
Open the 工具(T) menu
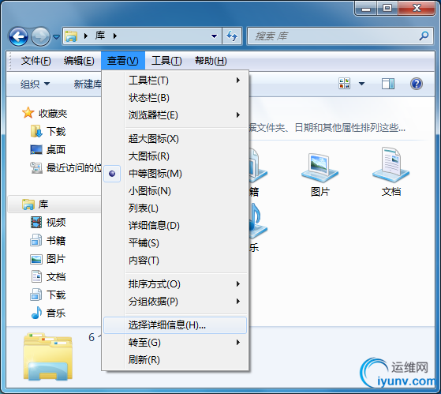pos(166,61)
